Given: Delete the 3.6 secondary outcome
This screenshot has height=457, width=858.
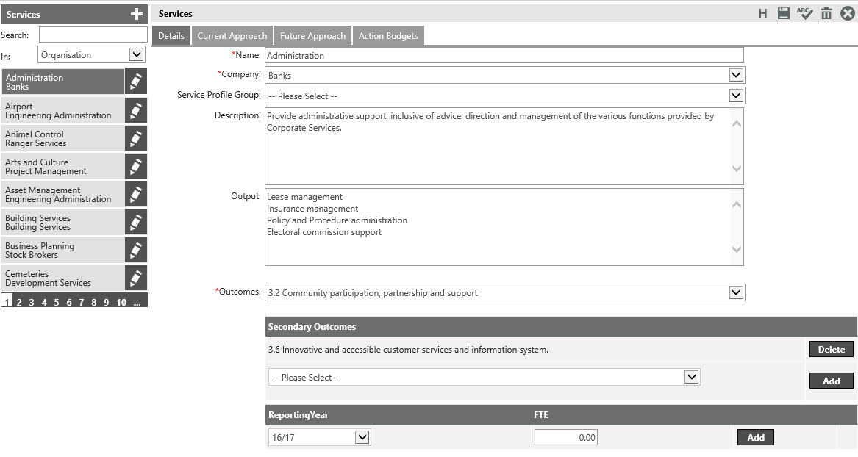Looking at the screenshot, I should [x=832, y=349].
